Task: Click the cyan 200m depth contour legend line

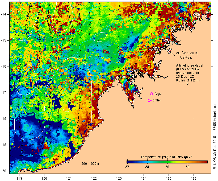Action: click(x=86, y=166)
